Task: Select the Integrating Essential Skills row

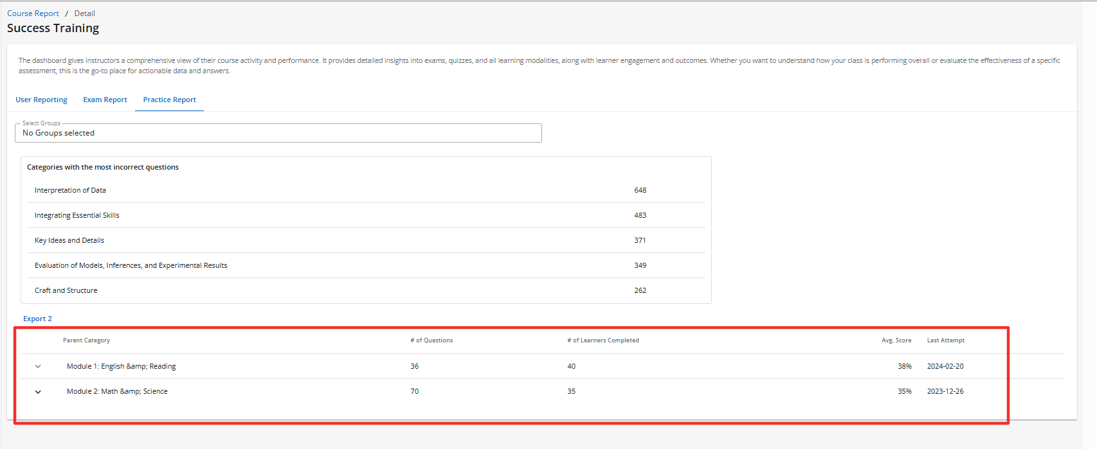Action: [77, 215]
